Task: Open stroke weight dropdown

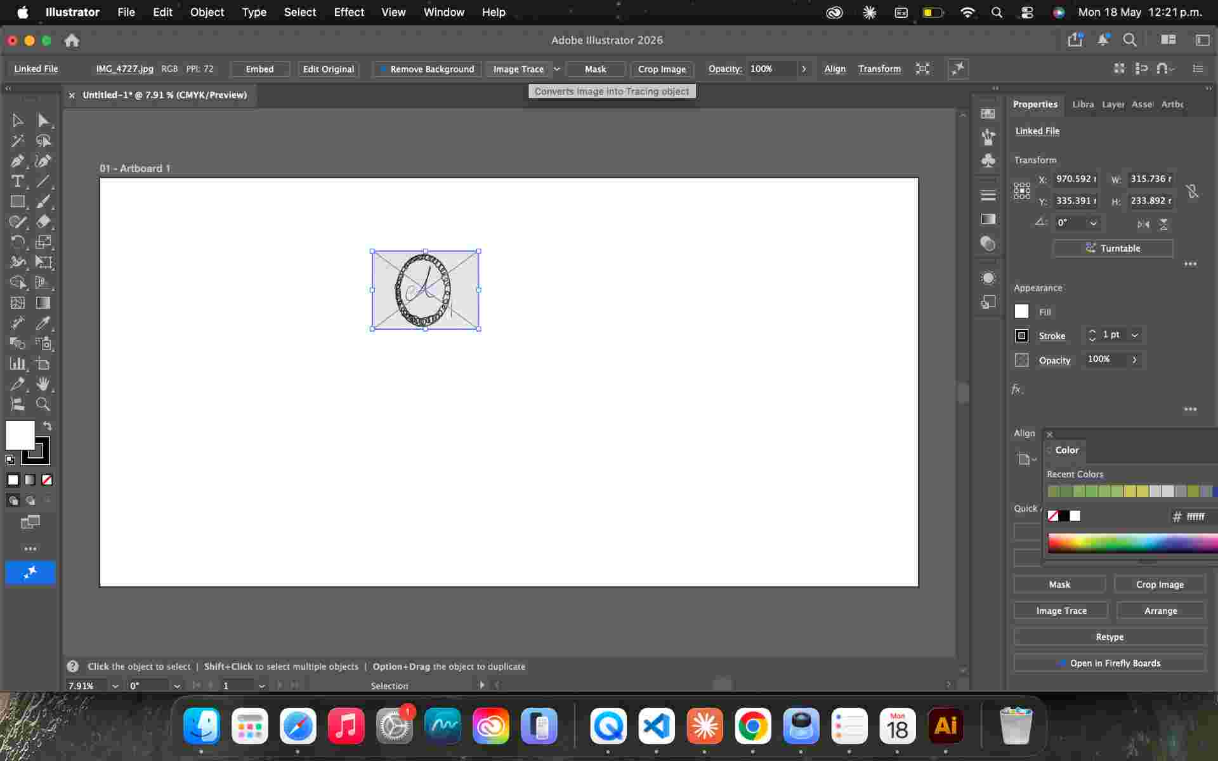Action: pyautogui.click(x=1135, y=335)
